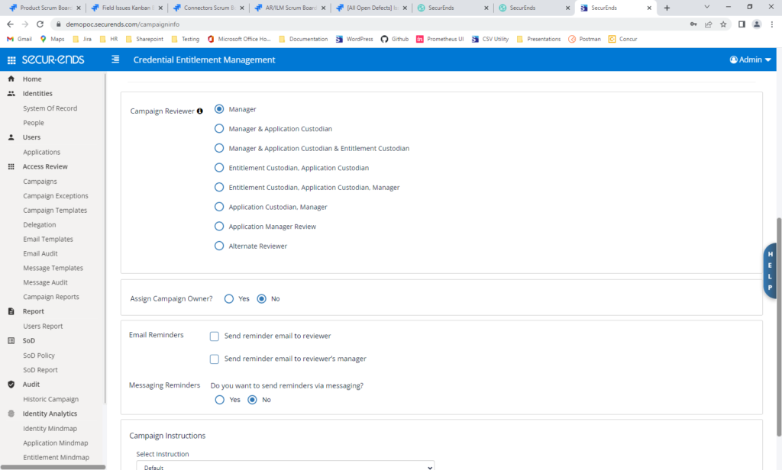The image size is (782, 470).
Task: Switch to All Open Defects tab
Action: point(371,8)
